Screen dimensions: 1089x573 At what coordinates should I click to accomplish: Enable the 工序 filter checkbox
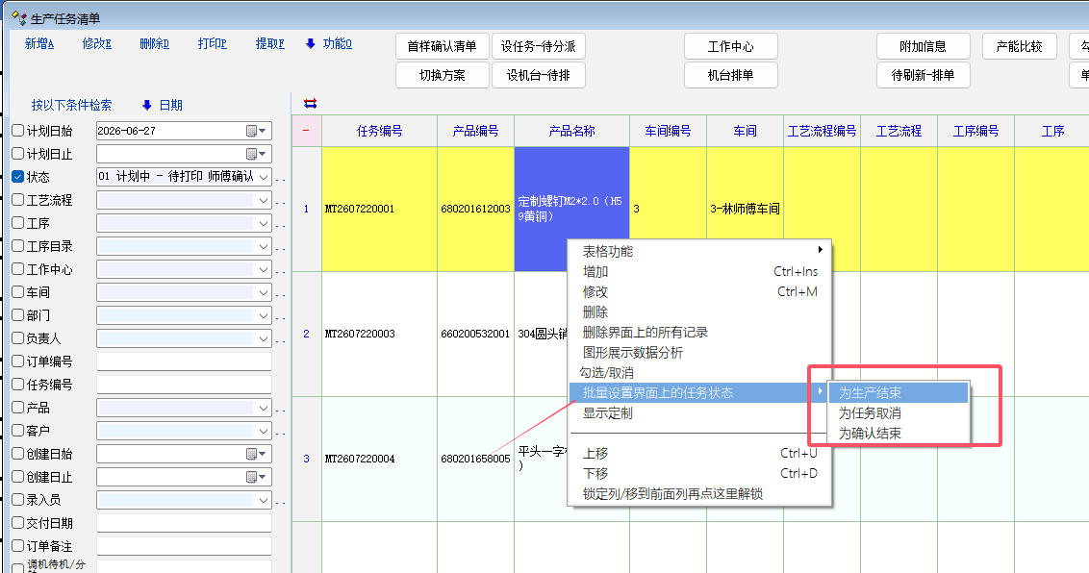(18, 223)
